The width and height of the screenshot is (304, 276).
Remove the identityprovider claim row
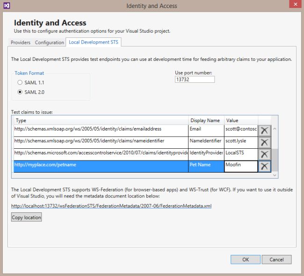[x=264, y=154]
